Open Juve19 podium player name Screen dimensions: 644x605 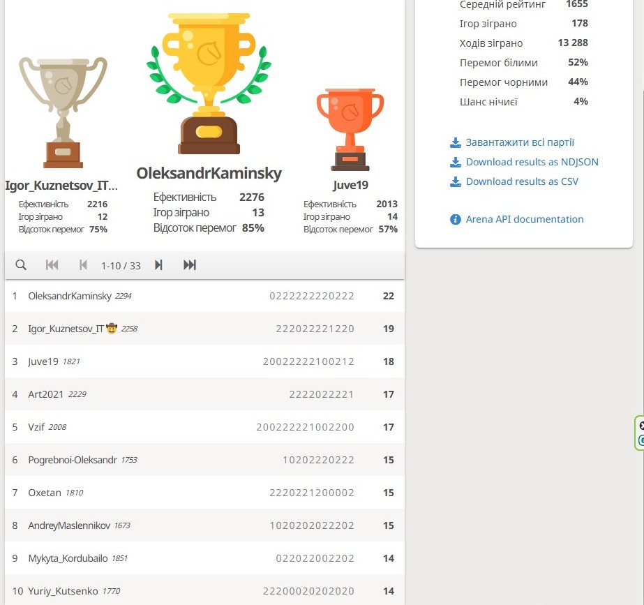point(350,185)
